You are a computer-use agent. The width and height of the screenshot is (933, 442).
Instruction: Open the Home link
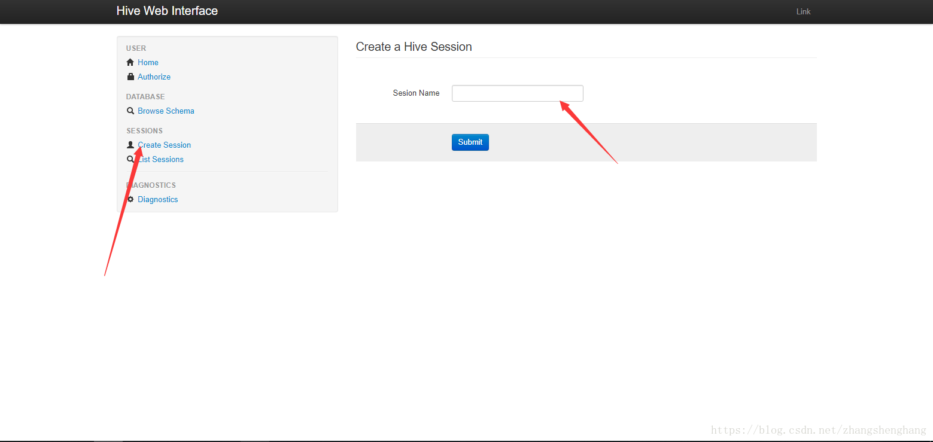click(x=148, y=62)
